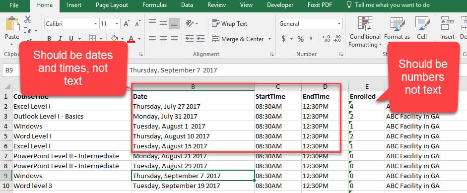The width and height of the screenshot is (467, 193).
Task: Switch to the Foxit PDF tab
Action: click(x=320, y=5)
